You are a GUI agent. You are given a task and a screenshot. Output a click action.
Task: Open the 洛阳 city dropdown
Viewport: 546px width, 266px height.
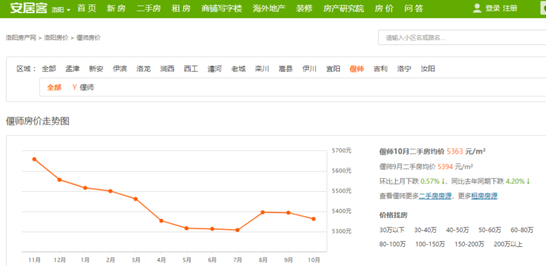[61, 10]
